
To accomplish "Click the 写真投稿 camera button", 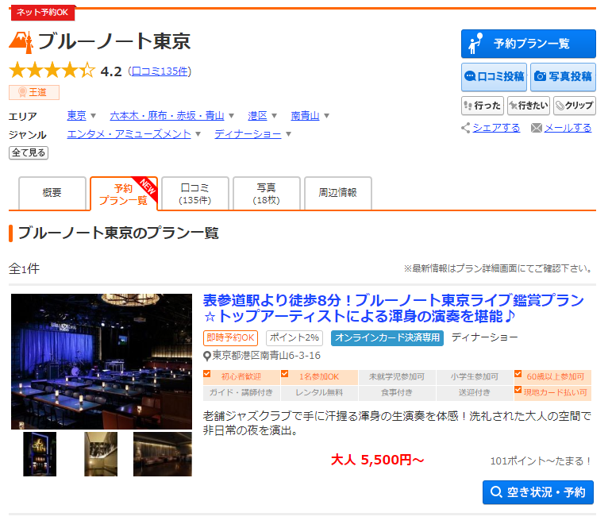I will pyautogui.click(x=562, y=77).
